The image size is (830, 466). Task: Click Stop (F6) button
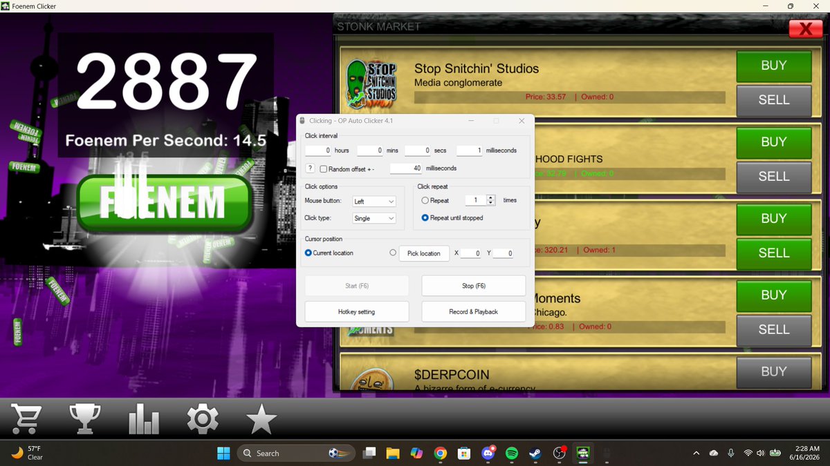point(474,286)
